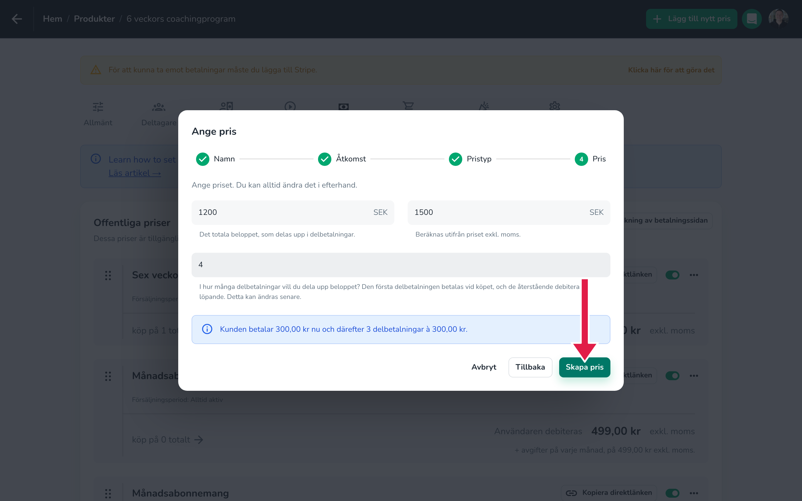Open more options for Sex veckors price

point(694,275)
